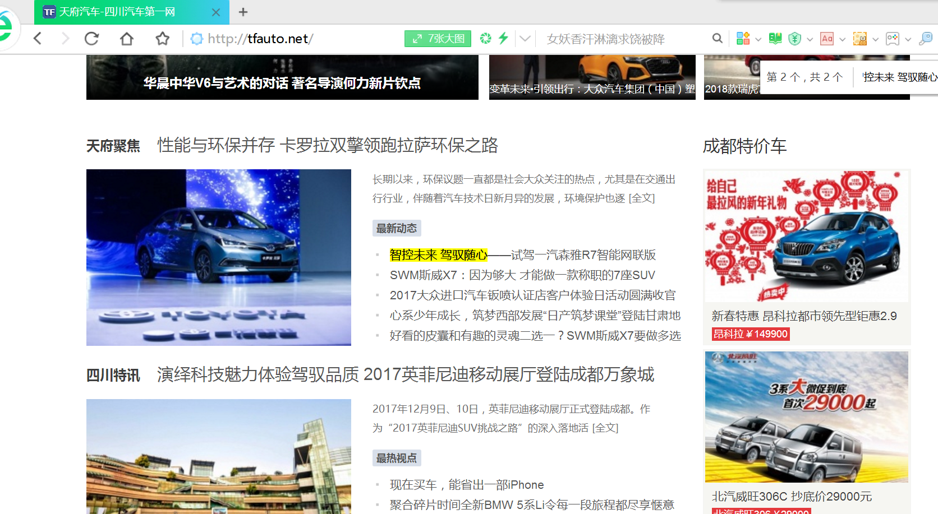Click the shopping mall building thumbnail
938x514 pixels.
pyautogui.click(x=219, y=456)
